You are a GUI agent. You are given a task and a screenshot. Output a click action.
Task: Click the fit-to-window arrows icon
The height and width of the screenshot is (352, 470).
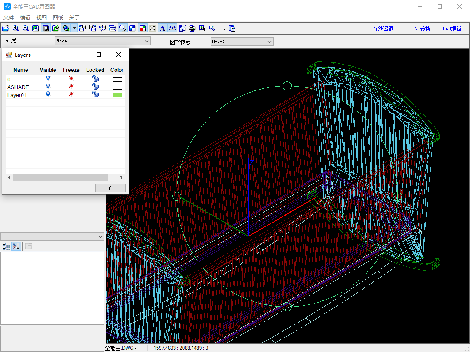[x=152, y=28]
